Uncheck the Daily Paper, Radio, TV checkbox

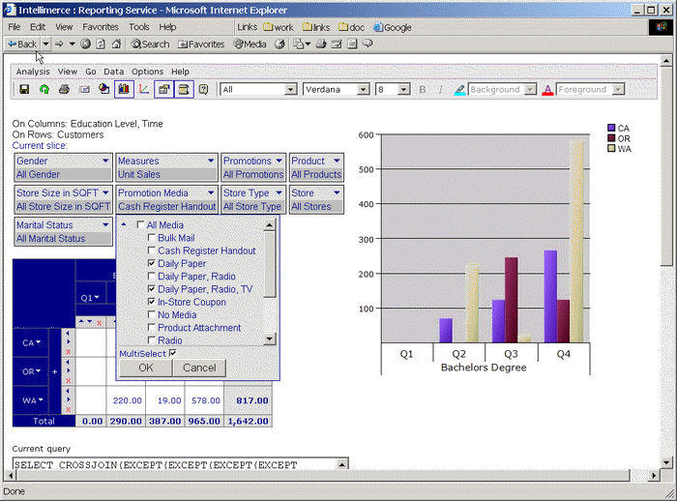coord(152,289)
